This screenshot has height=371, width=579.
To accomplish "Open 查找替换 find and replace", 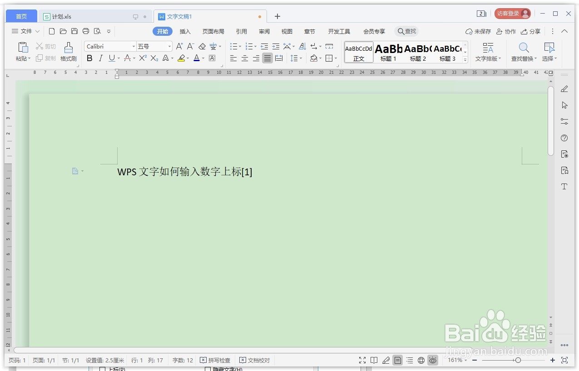I will point(523,51).
